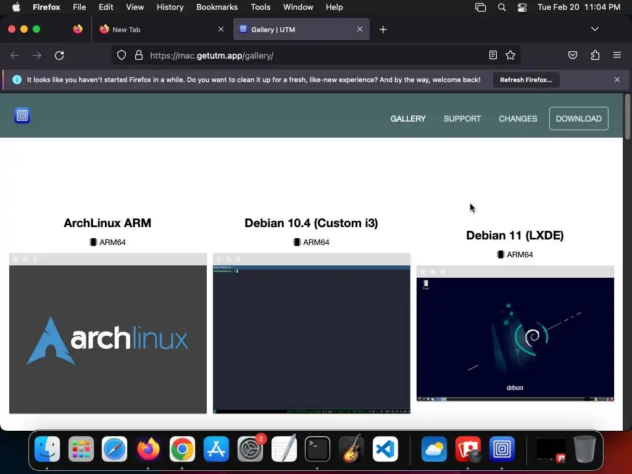Screen dimensions: 632x474
Task: Open the Firefox View pinned tab icon
Action: pyautogui.click(x=78, y=29)
